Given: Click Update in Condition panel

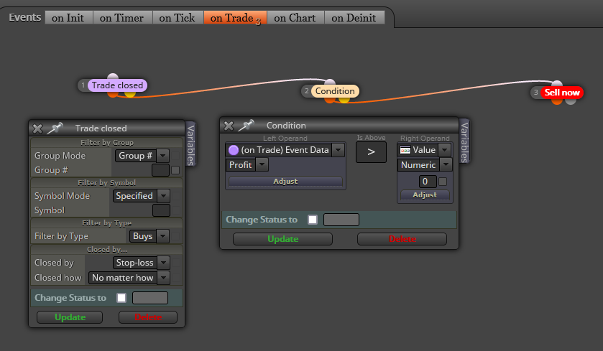Looking at the screenshot, I should [282, 239].
